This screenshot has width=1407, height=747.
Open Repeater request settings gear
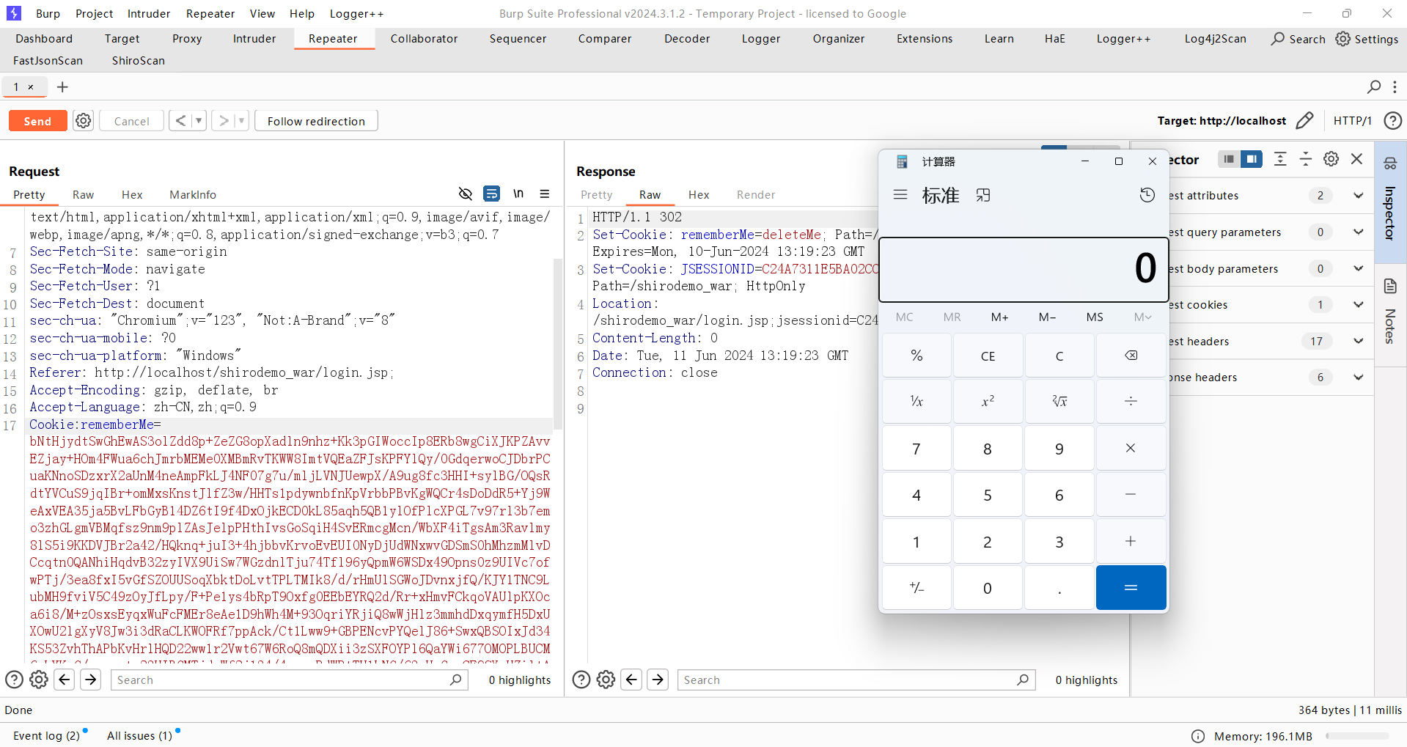pyautogui.click(x=84, y=121)
